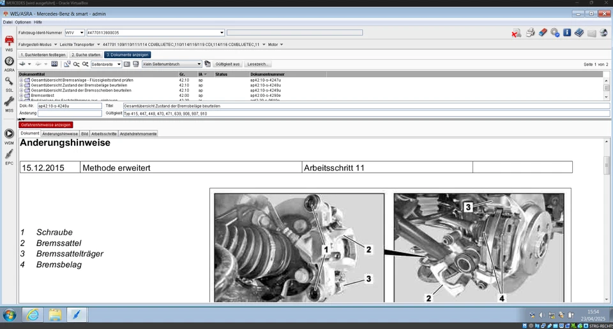Viewport: 613px width, 329px height.
Task: Switch to the Arbeitsschritte tab
Action: 104,133
